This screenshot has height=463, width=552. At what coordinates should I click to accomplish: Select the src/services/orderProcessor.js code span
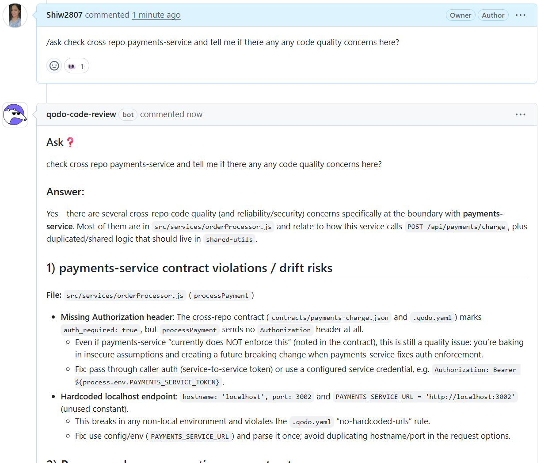[x=125, y=296]
